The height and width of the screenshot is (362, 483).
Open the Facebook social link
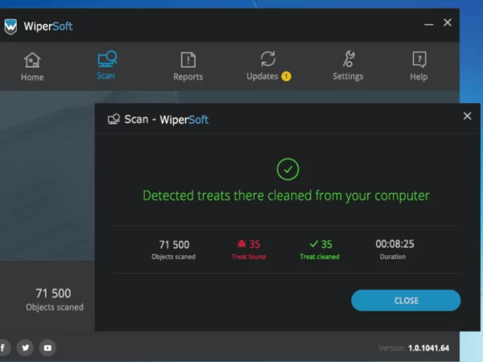coord(3,348)
